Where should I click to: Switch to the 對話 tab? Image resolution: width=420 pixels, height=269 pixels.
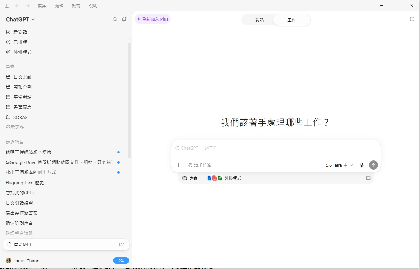pyautogui.click(x=260, y=20)
